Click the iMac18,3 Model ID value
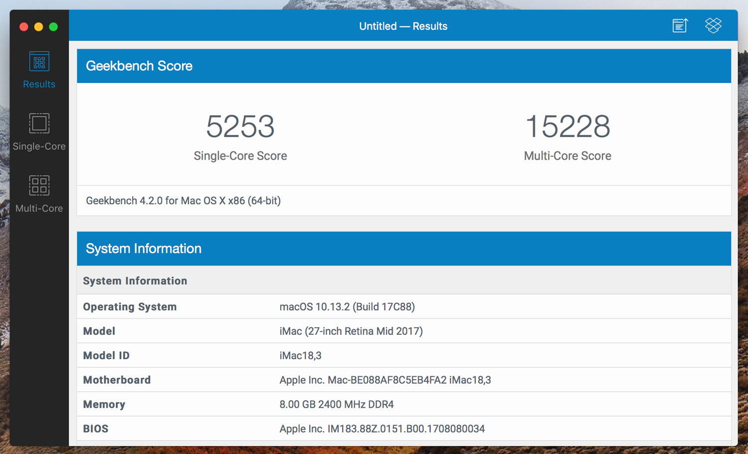 [x=300, y=356]
